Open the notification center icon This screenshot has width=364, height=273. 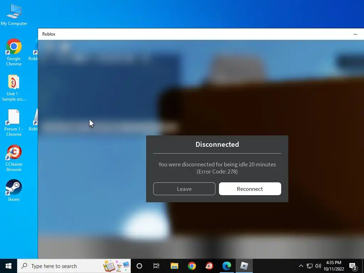[353, 266]
